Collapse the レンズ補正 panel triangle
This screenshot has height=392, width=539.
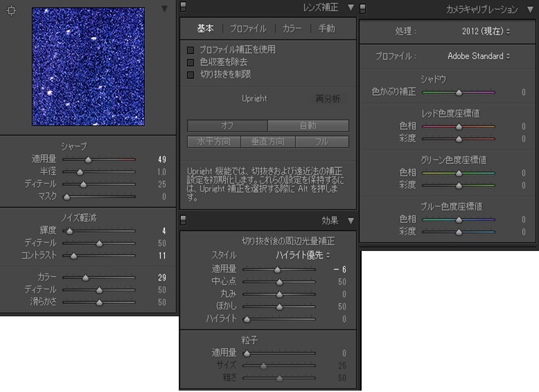pyautogui.click(x=351, y=7)
